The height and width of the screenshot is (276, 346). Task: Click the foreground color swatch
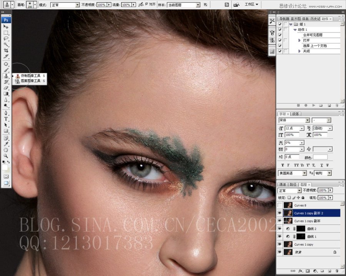[x=5, y=168]
